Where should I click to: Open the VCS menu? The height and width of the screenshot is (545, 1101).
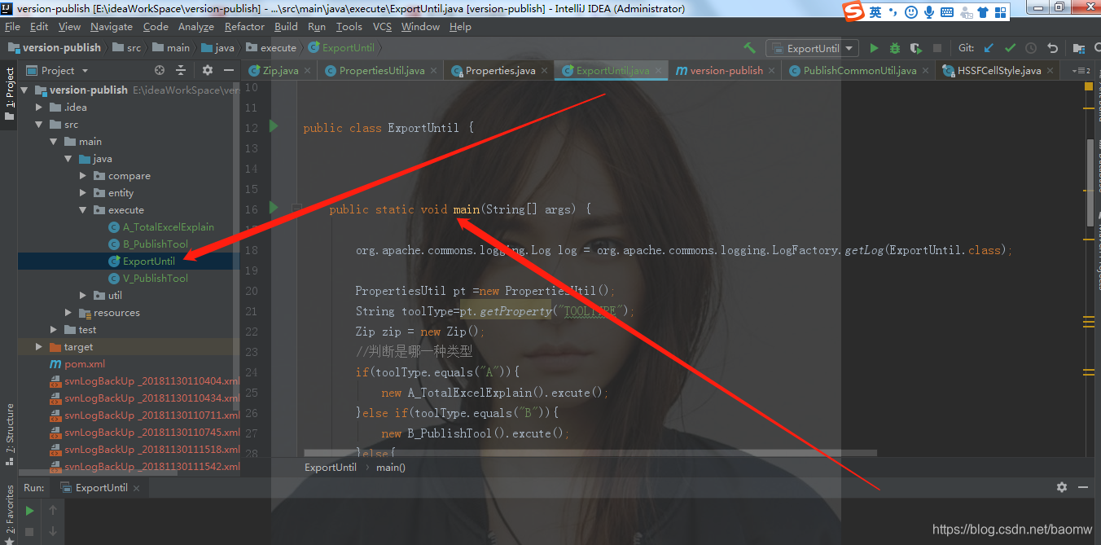pos(383,27)
